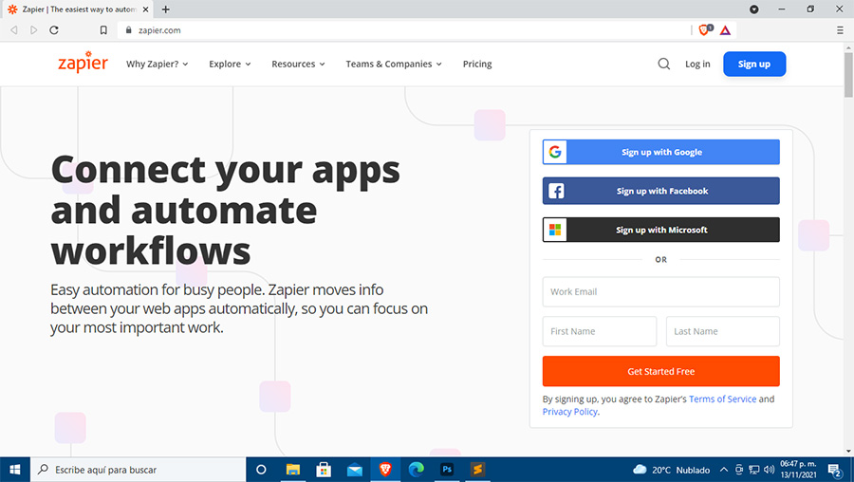The image size is (854, 482).
Task: Open a new browser tab
Action: click(165, 9)
